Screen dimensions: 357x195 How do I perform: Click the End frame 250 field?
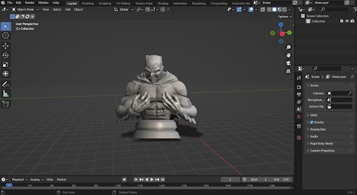pyautogui.click(x=281, y=179)
